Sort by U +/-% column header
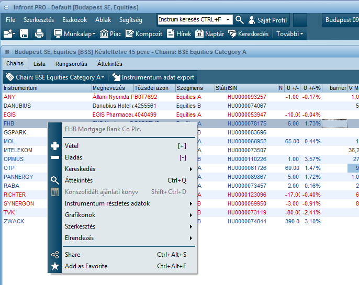Viewport: 359px width, 285px height. point(311,88)
